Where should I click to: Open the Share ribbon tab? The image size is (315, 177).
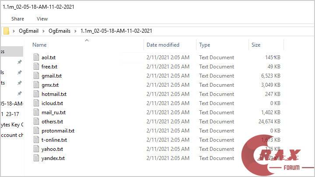pyautogui.click(x=18, y=19)
